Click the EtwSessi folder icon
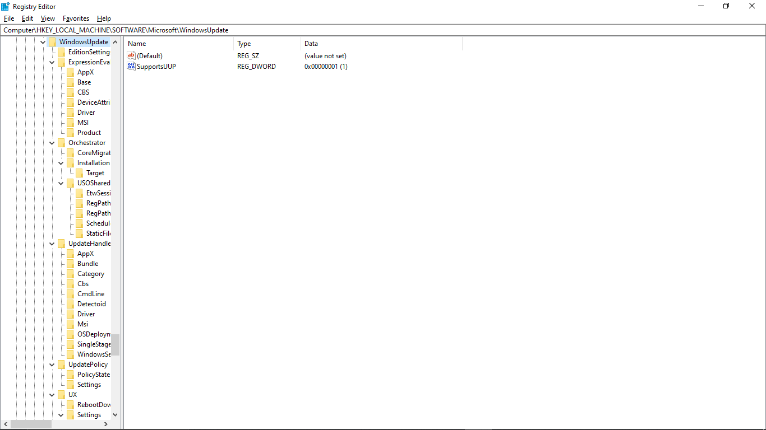The width and height of the screenshot is (766, 430). [x=80, y=193]
